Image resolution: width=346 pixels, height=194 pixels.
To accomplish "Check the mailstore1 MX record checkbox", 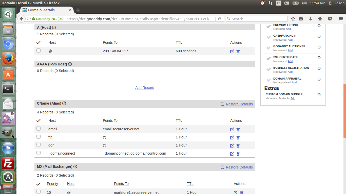I will click(39, 192).
